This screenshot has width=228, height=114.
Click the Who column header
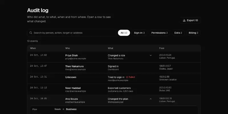pos(68,48)
